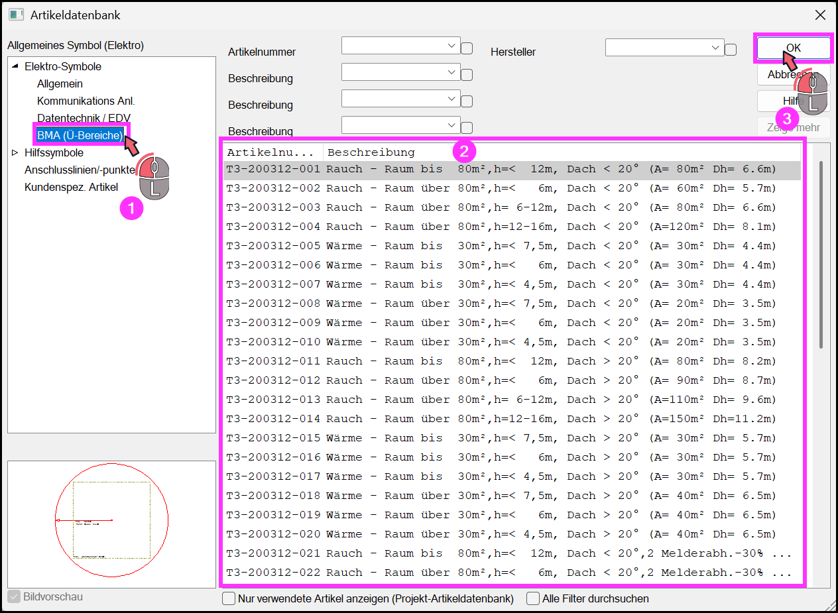Viewport: 838px width, 613px height.
Task: Check Nur verwendete Artikel anzeigen
Action: coord(229,598)
